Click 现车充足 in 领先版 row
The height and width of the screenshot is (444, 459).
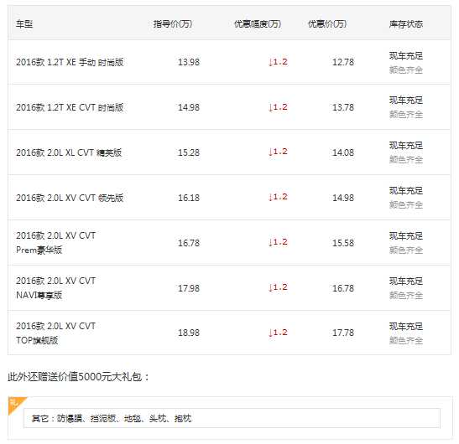pyautogui.click(x=406, y=191)
